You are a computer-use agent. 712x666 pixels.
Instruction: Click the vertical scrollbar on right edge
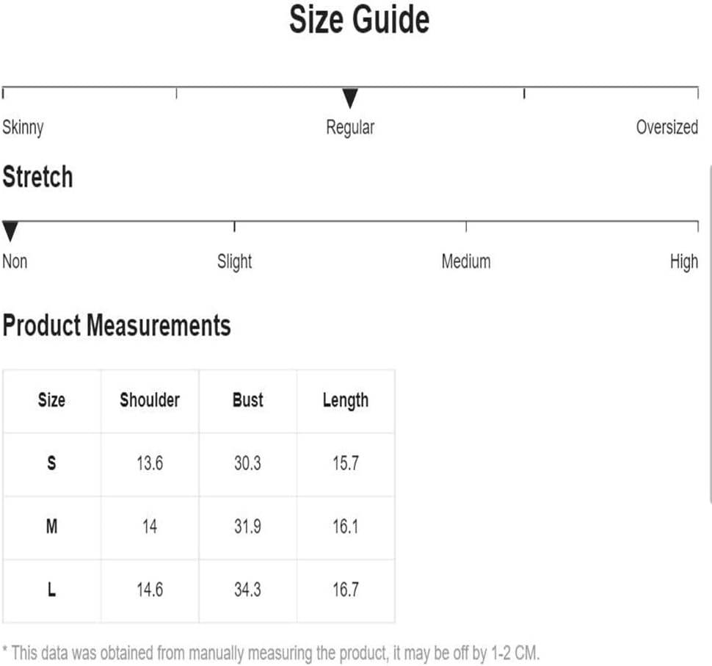tap(710, 334)
